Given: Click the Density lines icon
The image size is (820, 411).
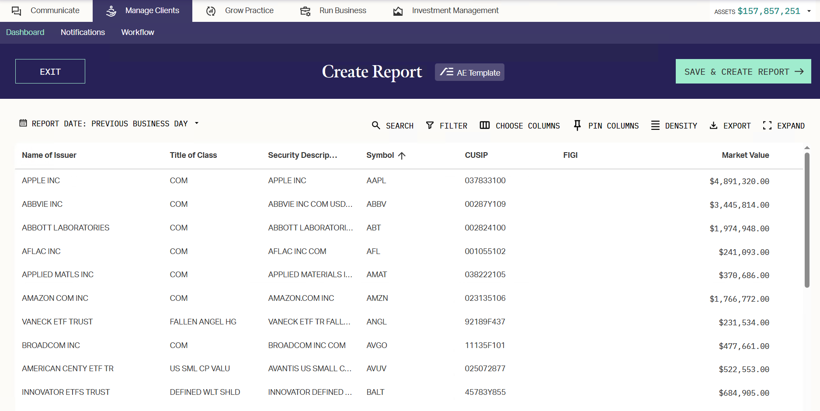Looking at the screenshot, I should (x=655, y=125).
